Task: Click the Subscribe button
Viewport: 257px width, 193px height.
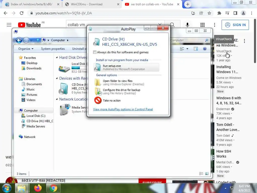Action: coord(152,181)
